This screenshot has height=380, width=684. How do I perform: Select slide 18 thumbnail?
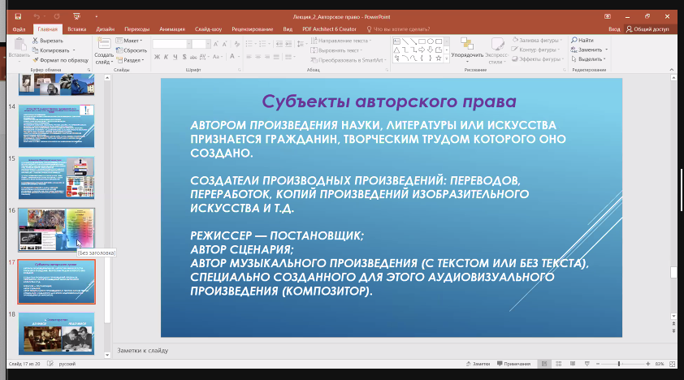click(56, 334)
